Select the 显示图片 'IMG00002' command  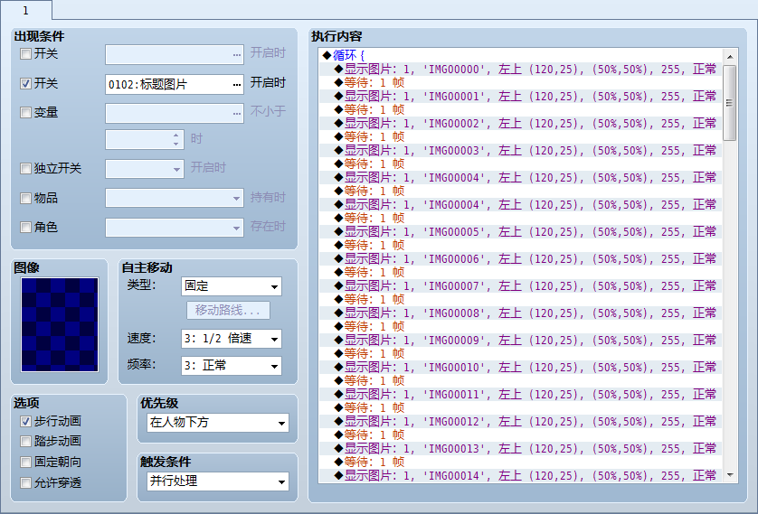(x=521, y=123)
